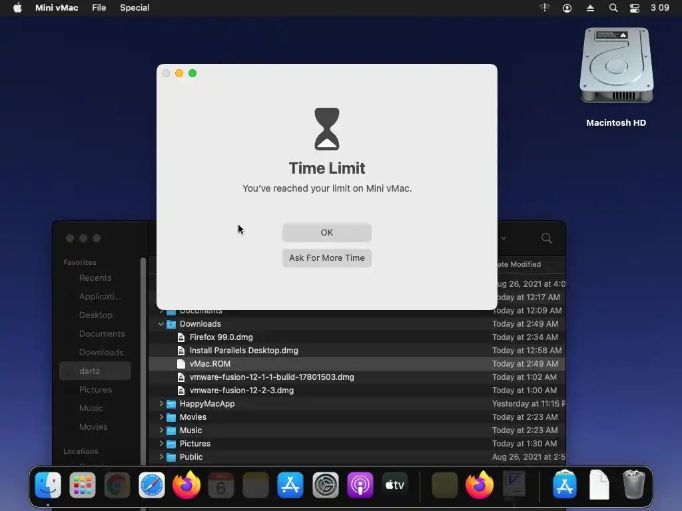Expand the Movies folder in Finder list
The height and width of the screenshot is (511, 682).
pyautogui.click(x=161, y=417)
